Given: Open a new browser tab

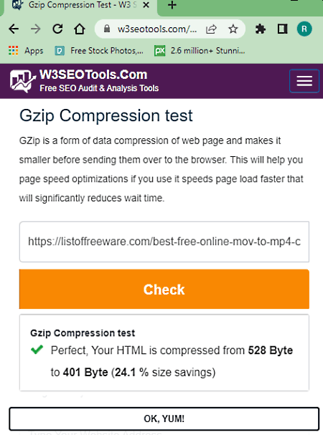Looking at the screenshot, I should click(x=172, y=5).
